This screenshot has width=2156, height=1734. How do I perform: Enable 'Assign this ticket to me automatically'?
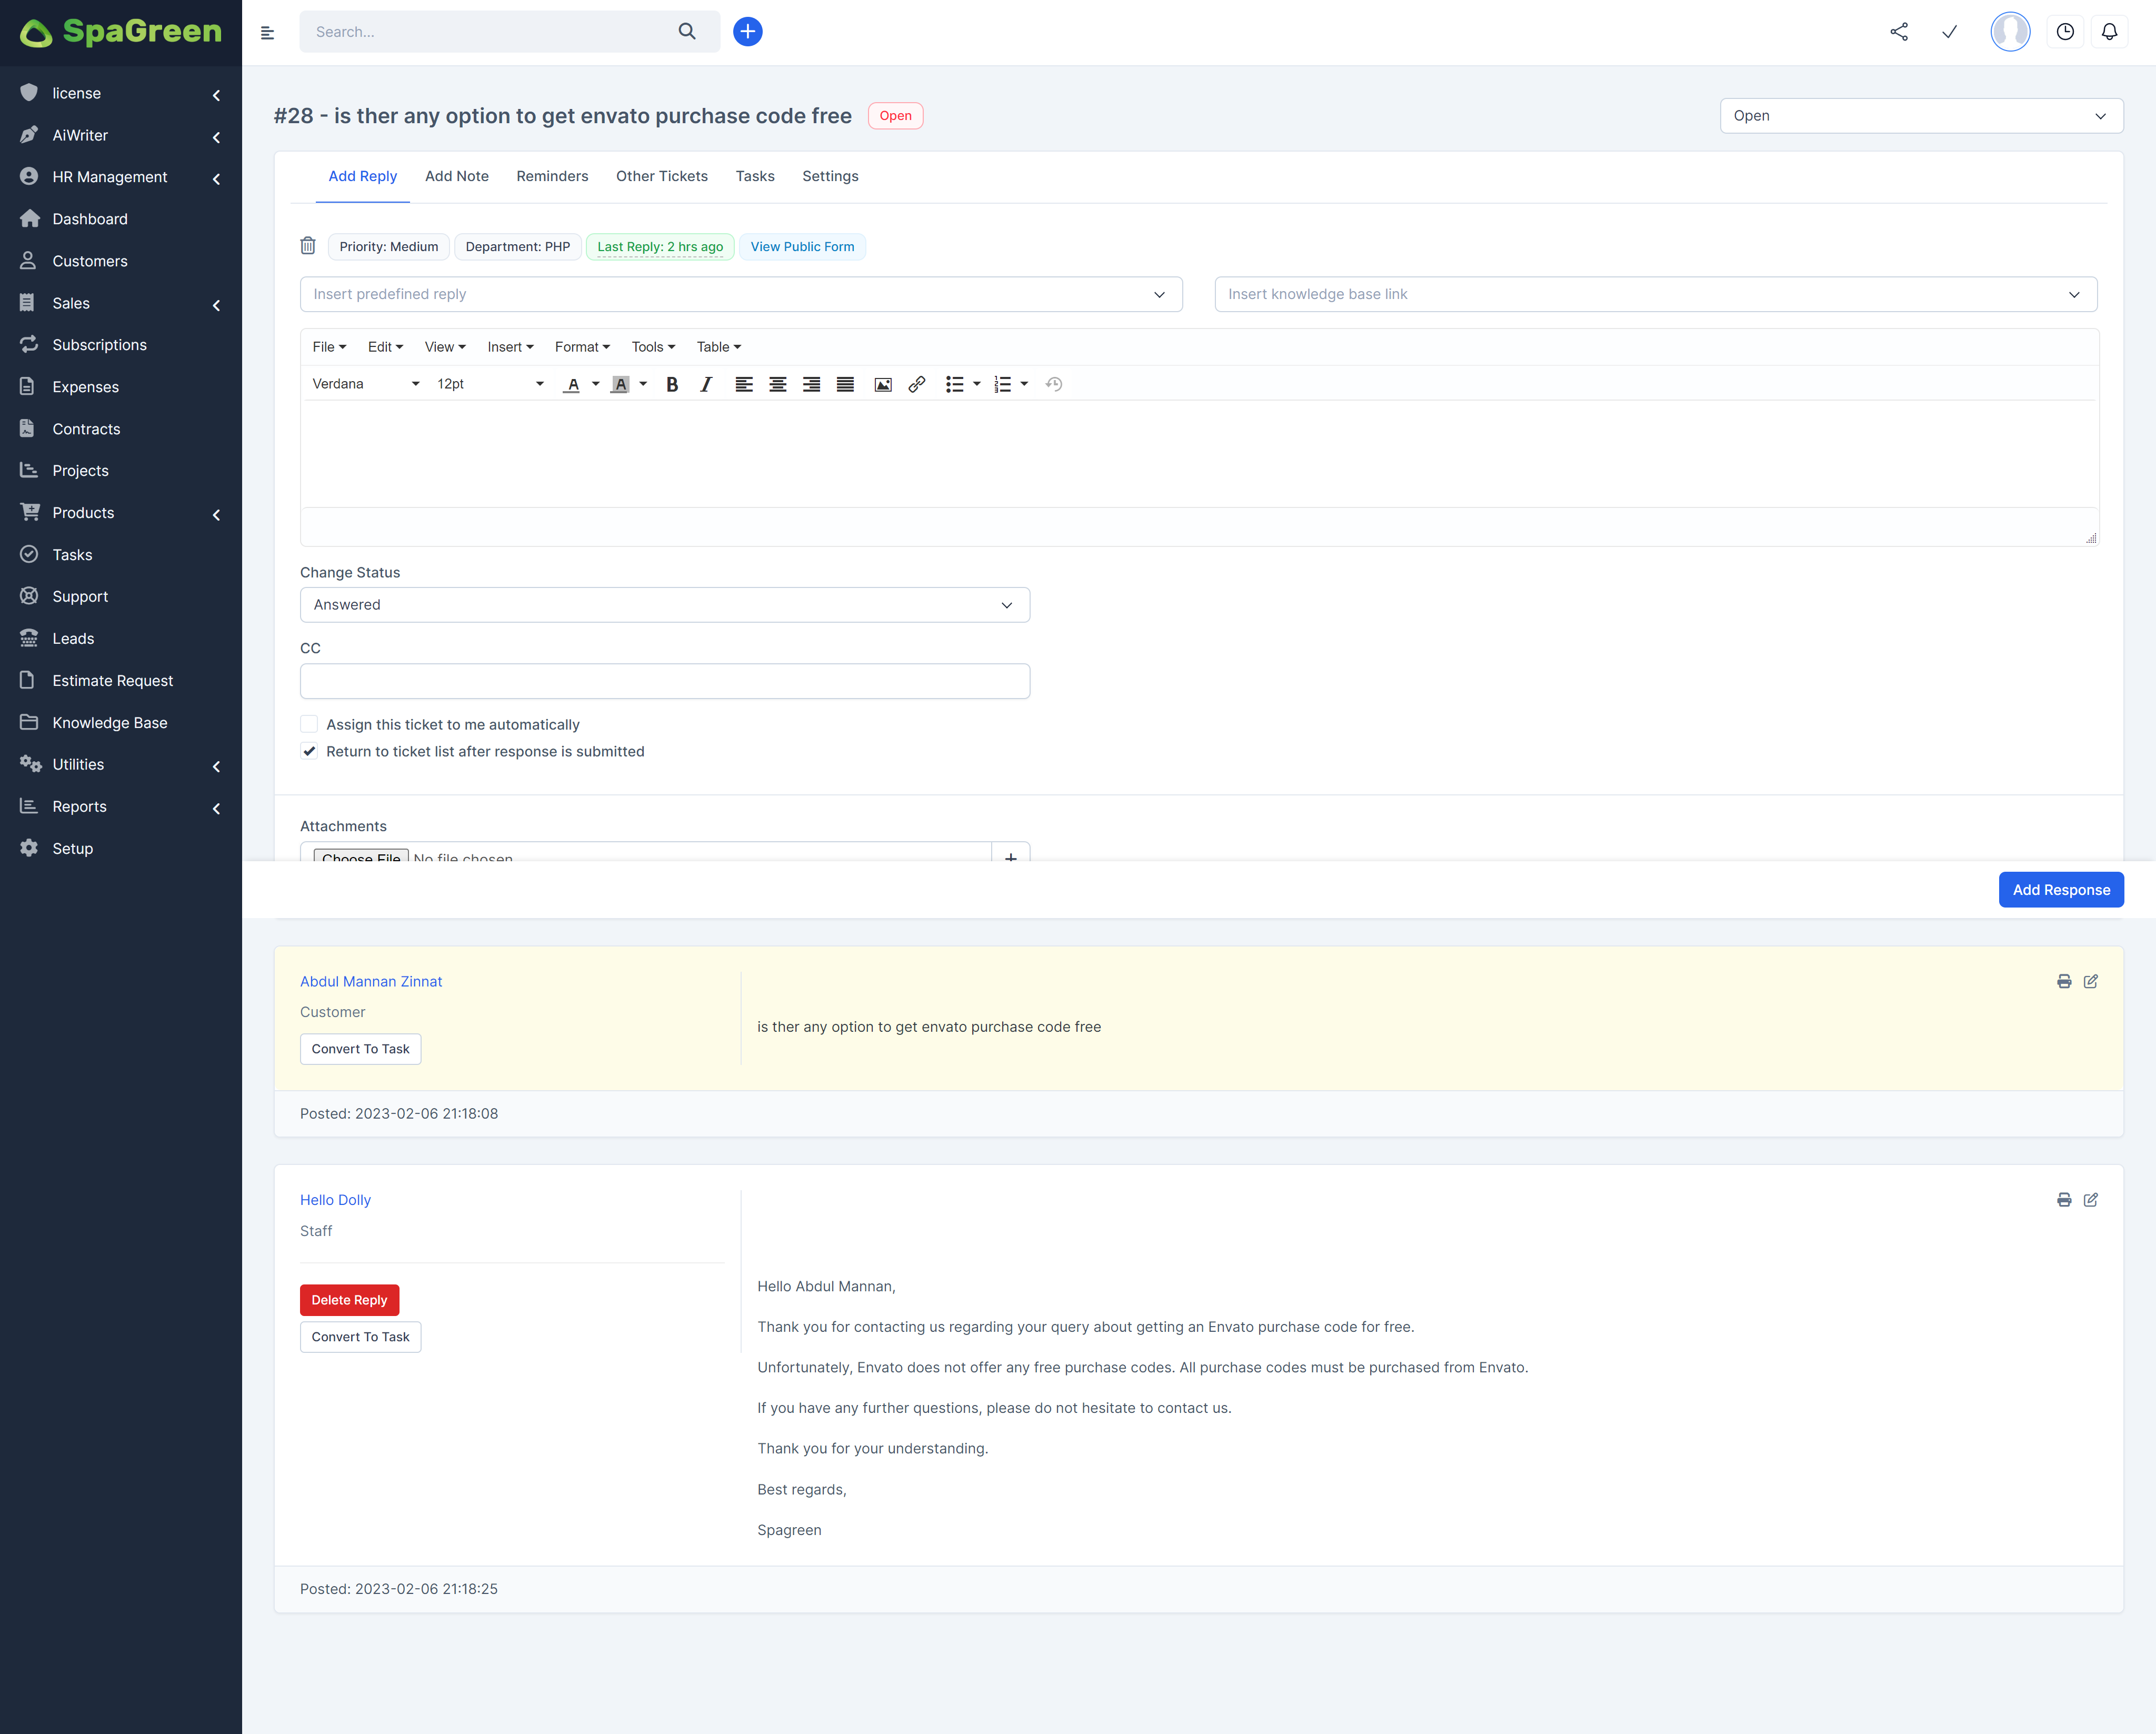(309, 723)
